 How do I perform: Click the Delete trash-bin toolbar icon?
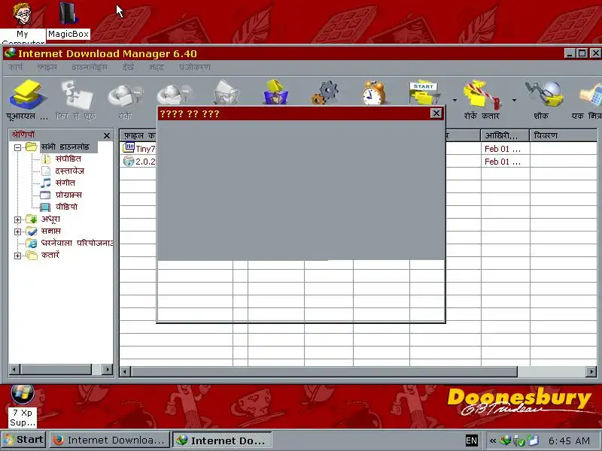pos(227,92)
